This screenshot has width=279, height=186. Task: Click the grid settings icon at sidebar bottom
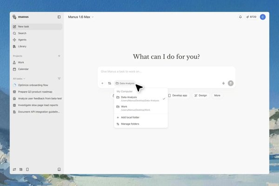click(21, 169)
